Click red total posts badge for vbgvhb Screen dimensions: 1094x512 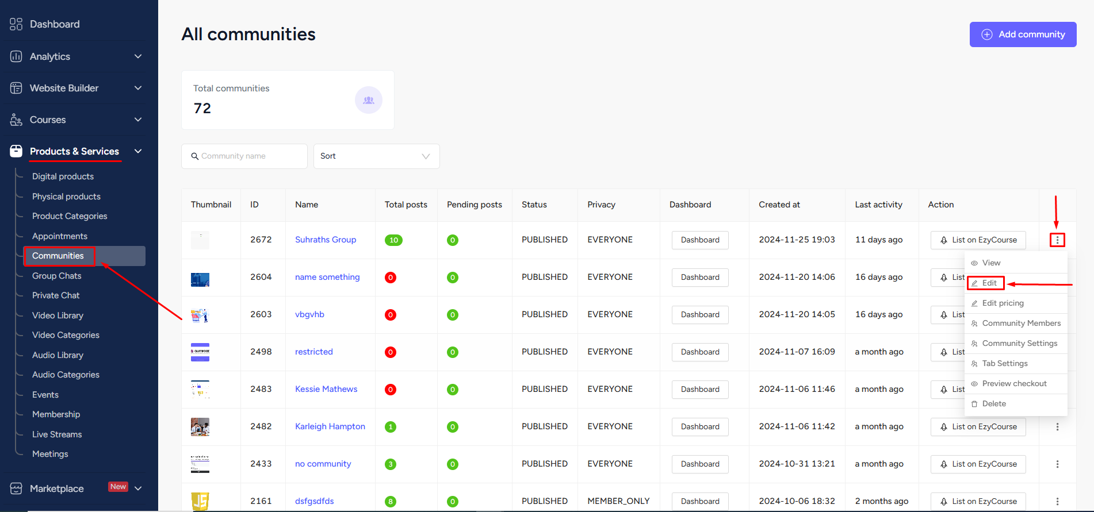391,315
